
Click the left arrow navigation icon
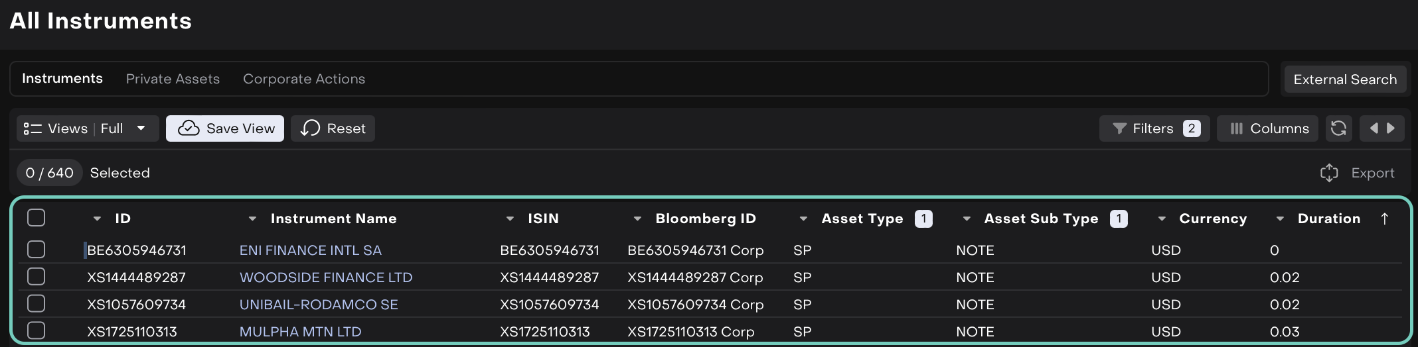click(x=1374, y=128)
